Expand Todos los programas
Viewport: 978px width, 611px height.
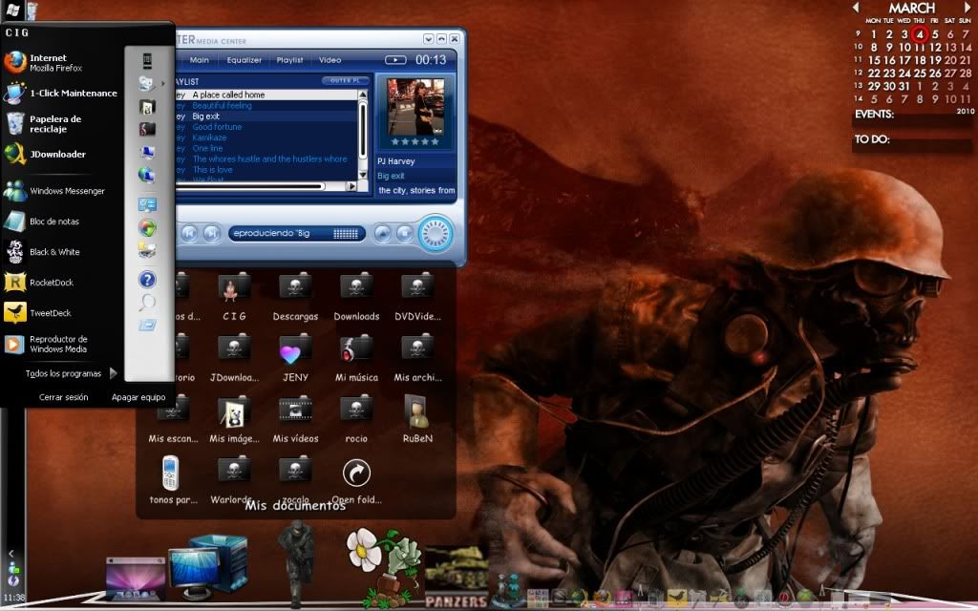coord(71,373)
